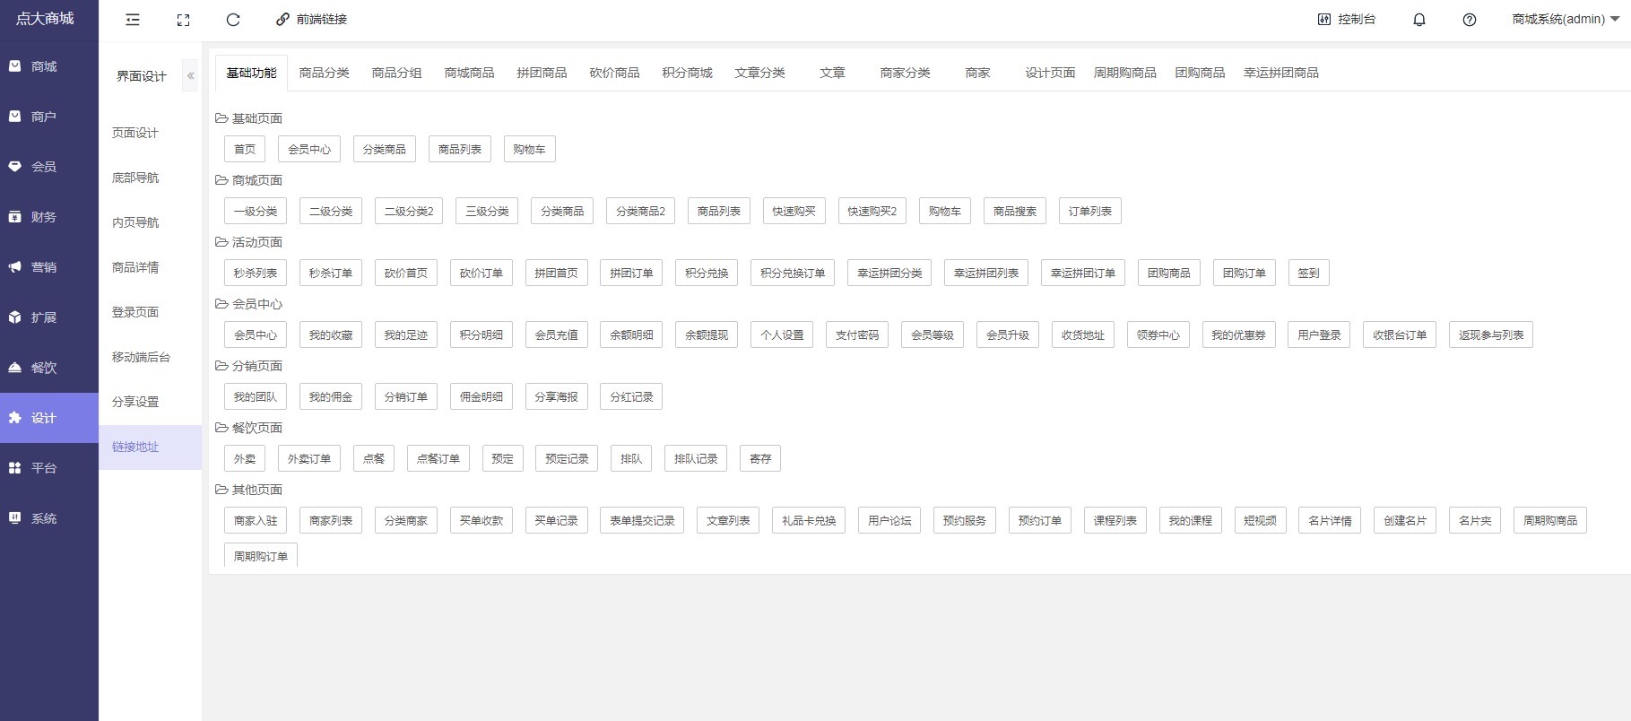Click the 支付密码 button
Screen dimensions: 1631x721
point(858,334)
